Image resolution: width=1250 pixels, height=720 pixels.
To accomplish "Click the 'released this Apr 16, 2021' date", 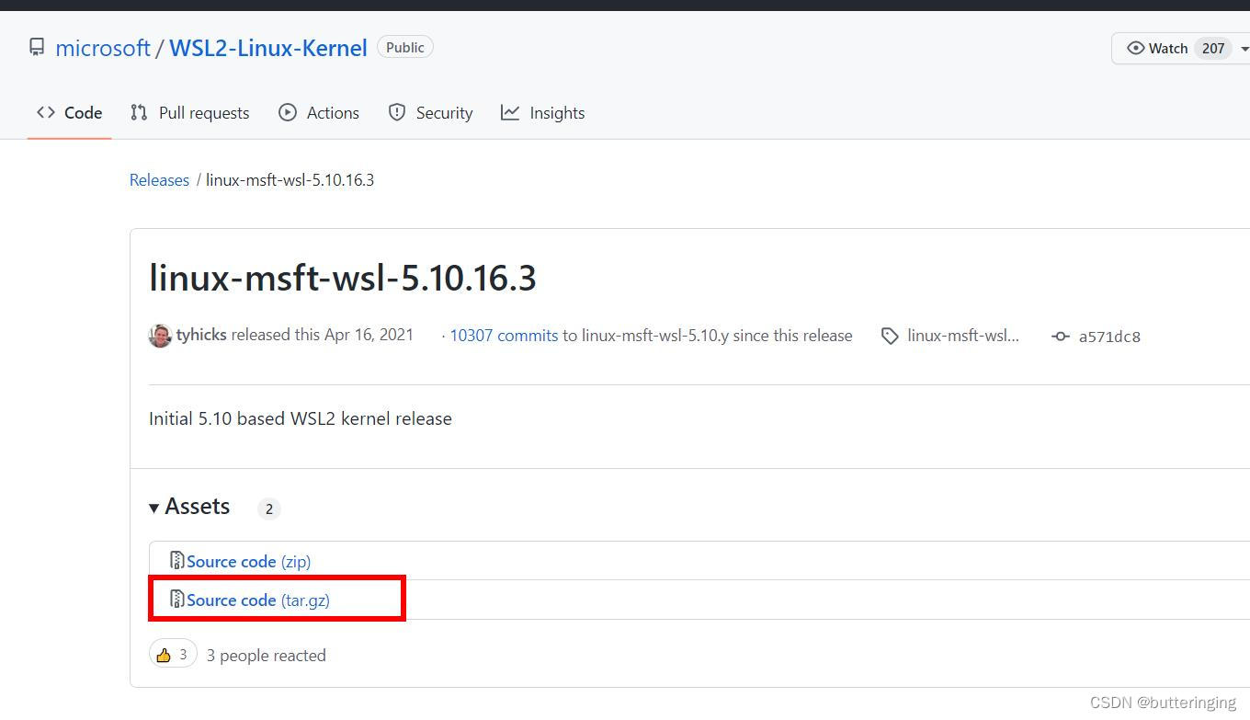I will pyautogui.click(x=323, y=335).
